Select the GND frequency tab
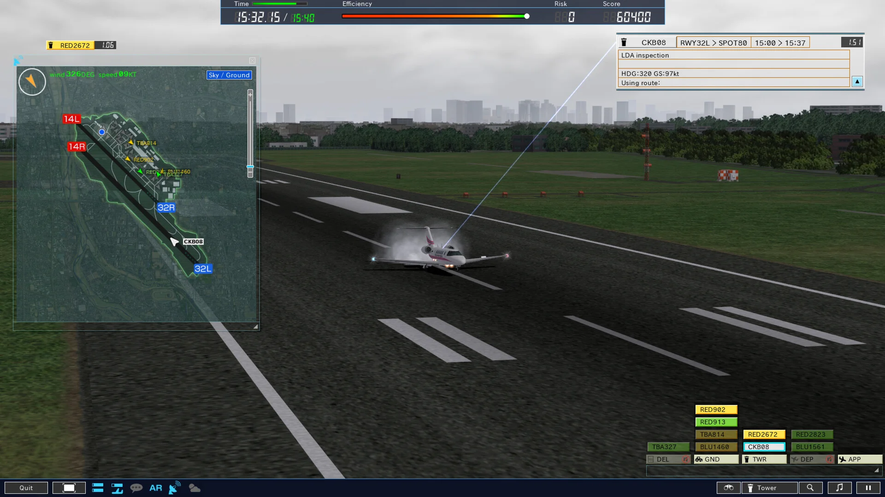This screenshot has height=497, width=885. click(716, 459)
